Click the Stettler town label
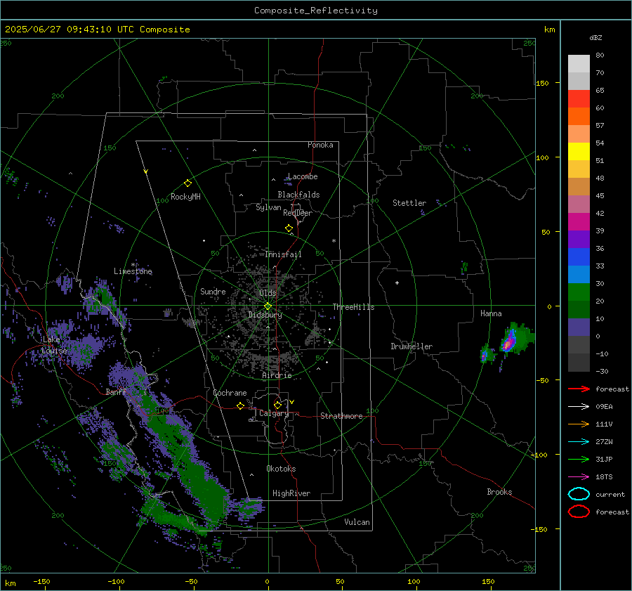 click(x=409, y=203)
